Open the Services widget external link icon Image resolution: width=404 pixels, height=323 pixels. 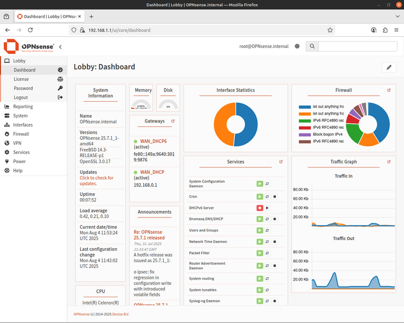click(281, 161)
